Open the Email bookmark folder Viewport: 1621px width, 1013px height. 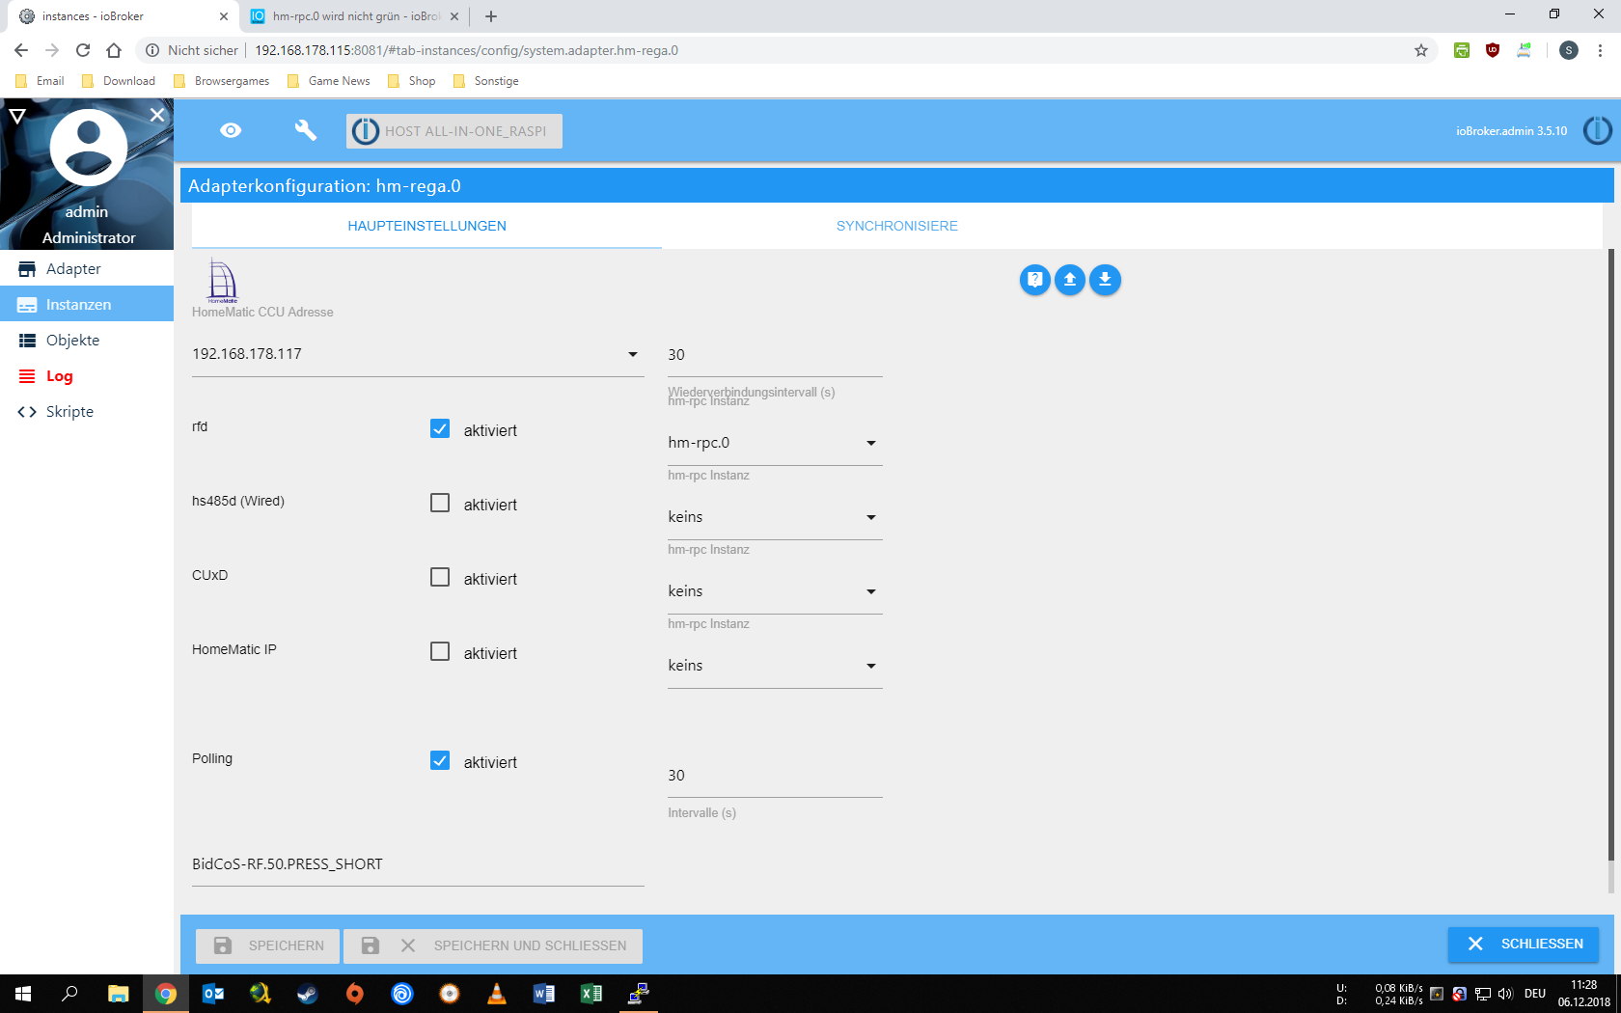[x=40, y=81]
